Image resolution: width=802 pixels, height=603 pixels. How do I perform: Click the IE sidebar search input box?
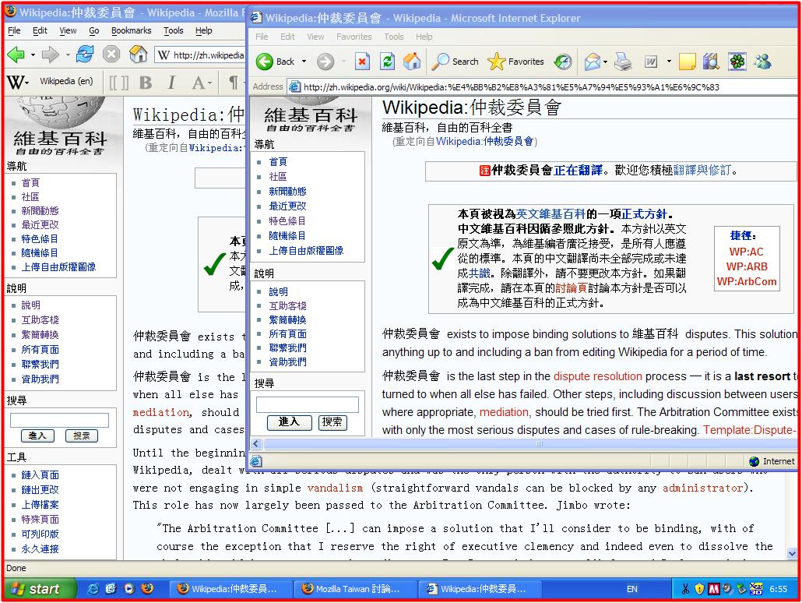(x=308, y=404)
